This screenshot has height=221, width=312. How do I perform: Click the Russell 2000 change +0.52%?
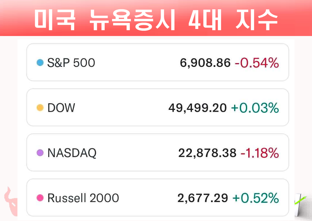[256, 198]
